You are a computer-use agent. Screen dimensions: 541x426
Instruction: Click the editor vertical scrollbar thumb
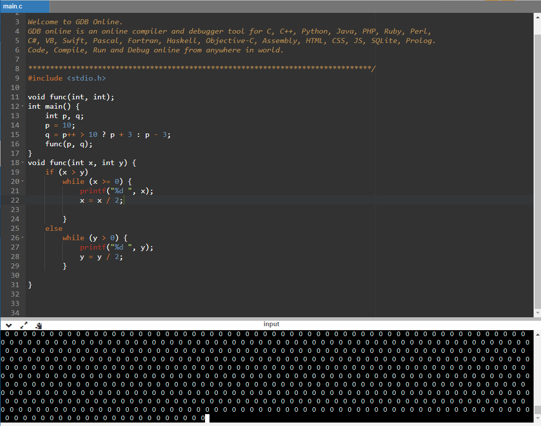(x=538, y=163)
